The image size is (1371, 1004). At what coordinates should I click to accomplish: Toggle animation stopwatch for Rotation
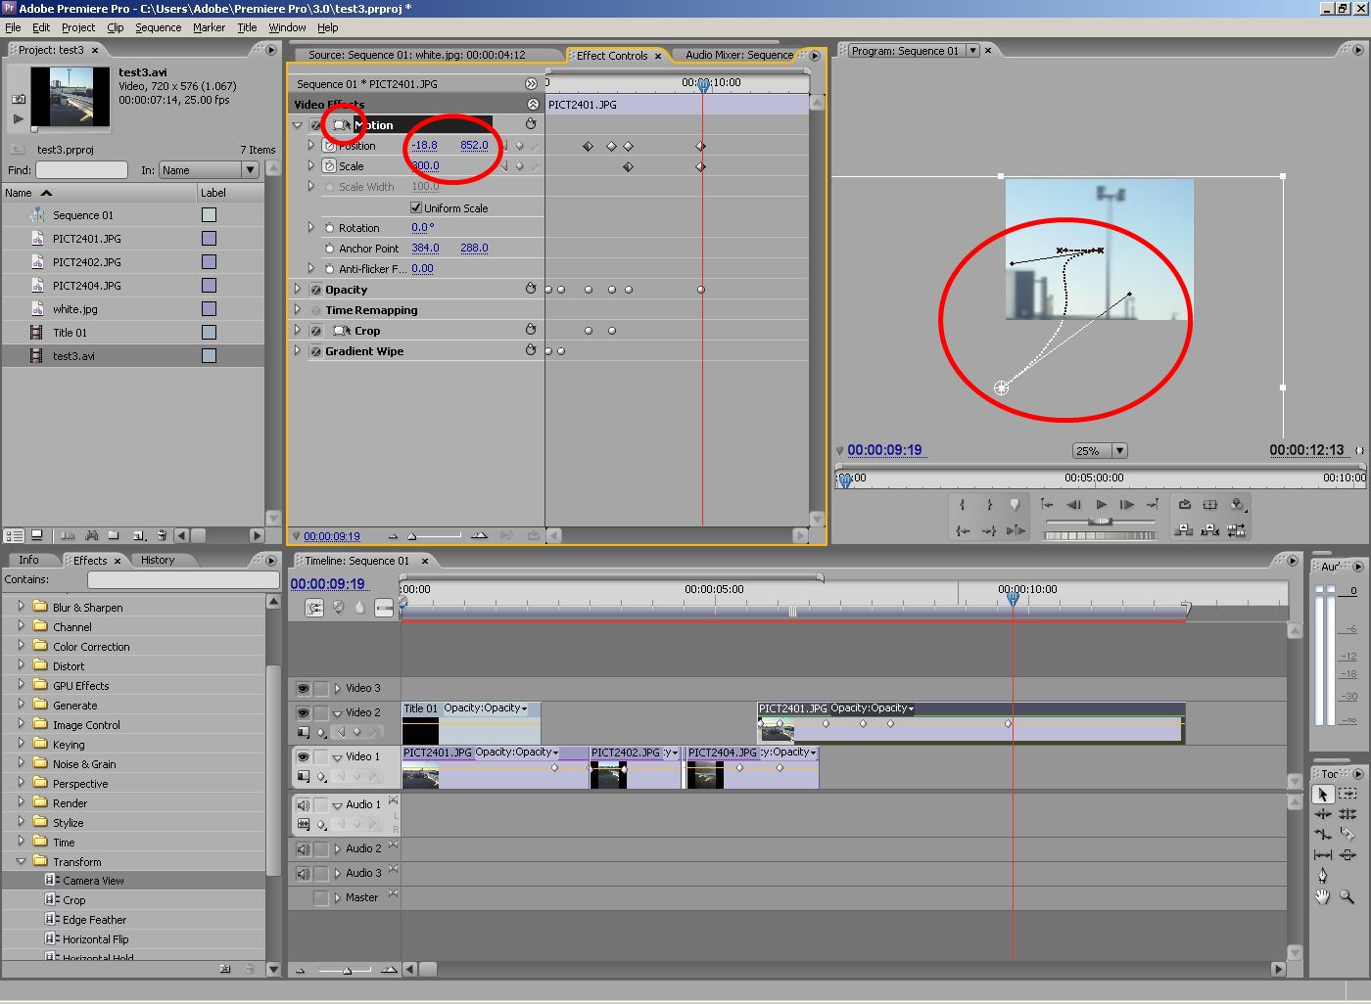tap(329, 228)
